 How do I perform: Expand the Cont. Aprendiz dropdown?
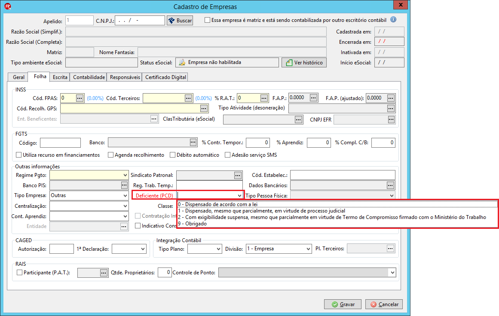pyautogui.click(x=125, y=216)
